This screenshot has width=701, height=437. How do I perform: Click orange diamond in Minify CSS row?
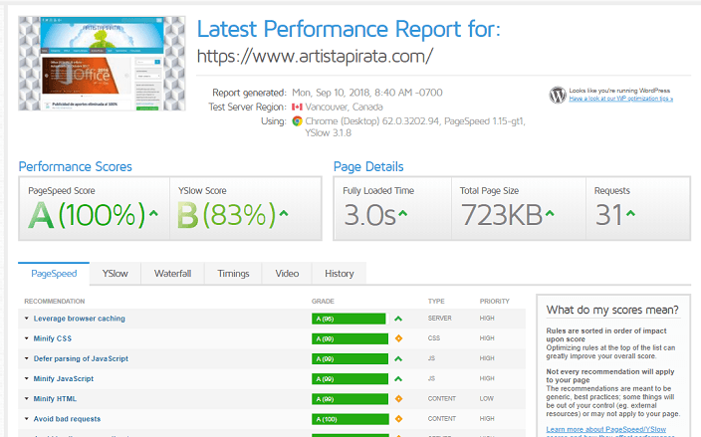(398, 338)
